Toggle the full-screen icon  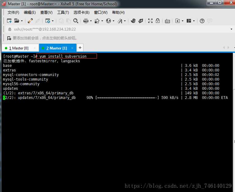(150, 21)
